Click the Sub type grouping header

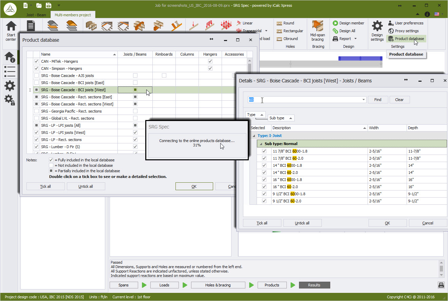coord(281,118)
